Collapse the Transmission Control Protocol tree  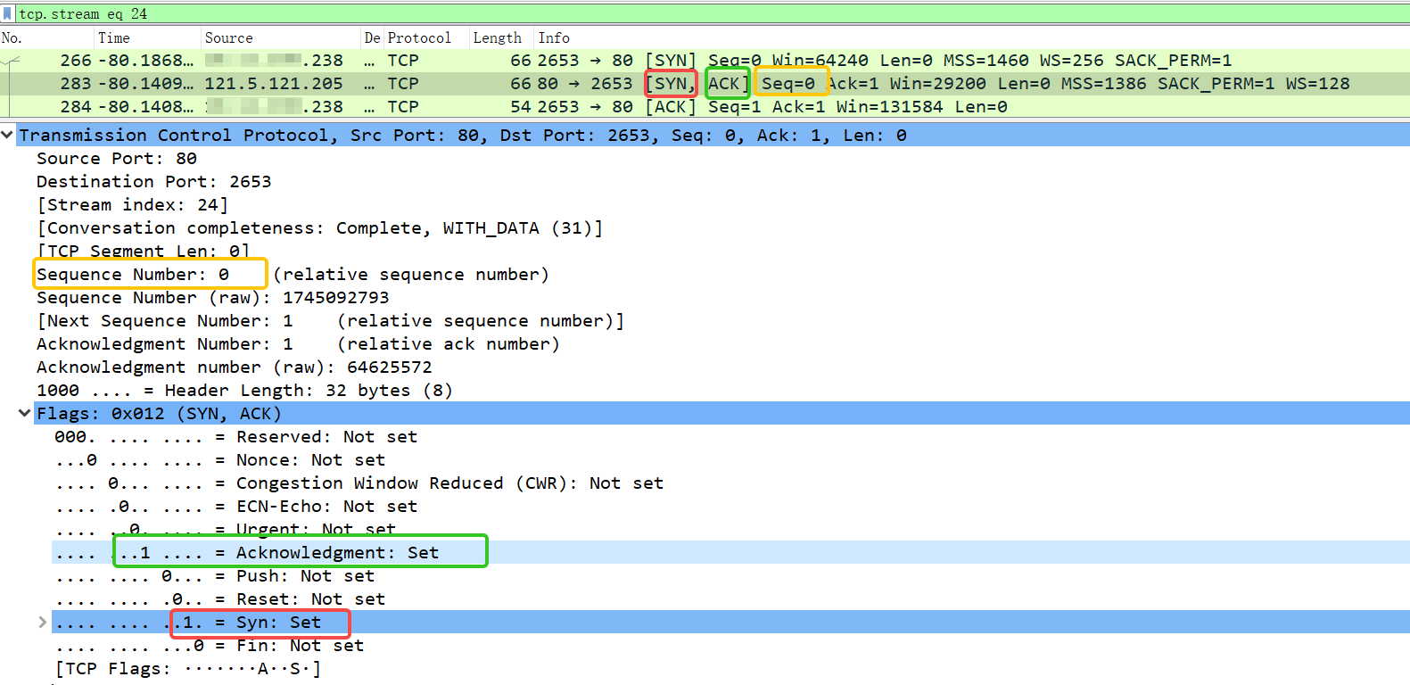(8, 135)
